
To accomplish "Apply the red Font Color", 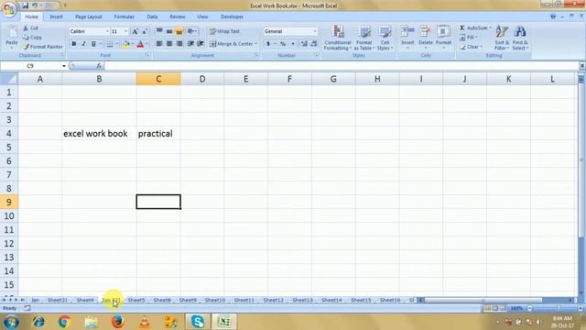I will click(x=140, y=44).
